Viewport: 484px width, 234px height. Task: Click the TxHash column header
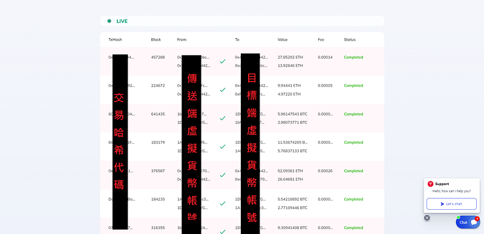(115, 39)
